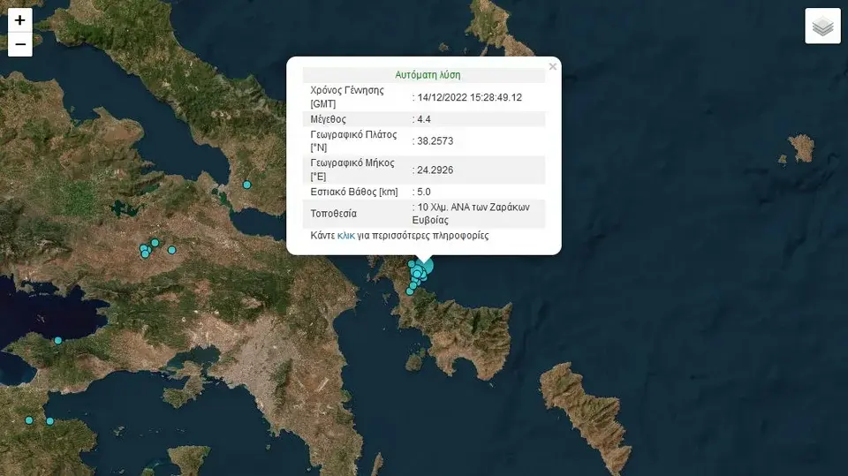Click the lone marker just east of the mainland cluster
The height and width of the screenshot is (476, 848).
[172, 250]
